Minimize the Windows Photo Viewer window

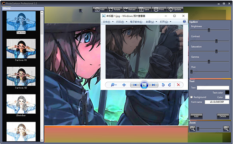pyautogui.click(x=166, y=16)
